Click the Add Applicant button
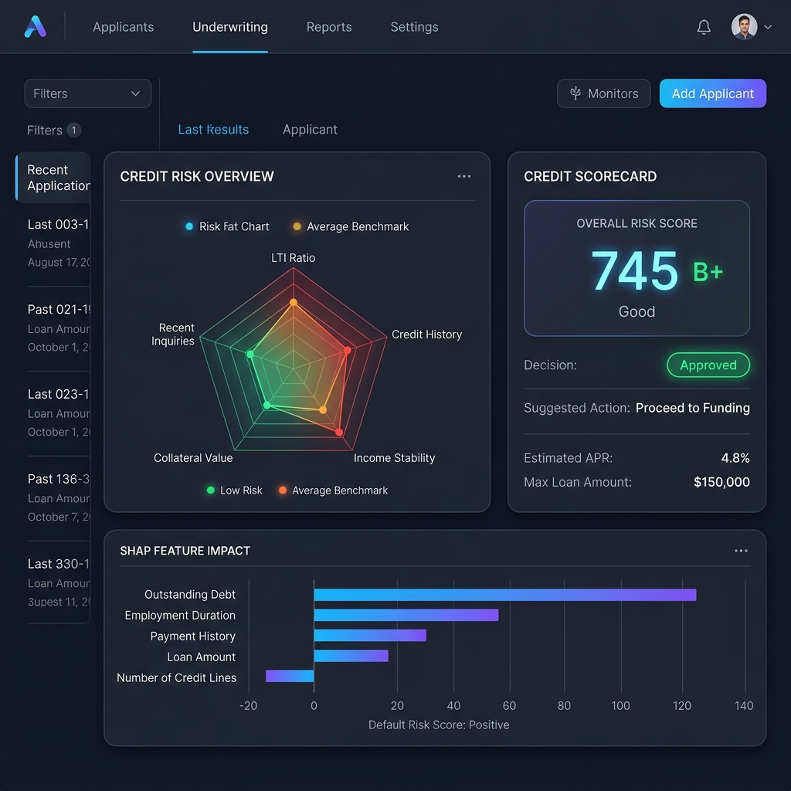 point(713,93)
